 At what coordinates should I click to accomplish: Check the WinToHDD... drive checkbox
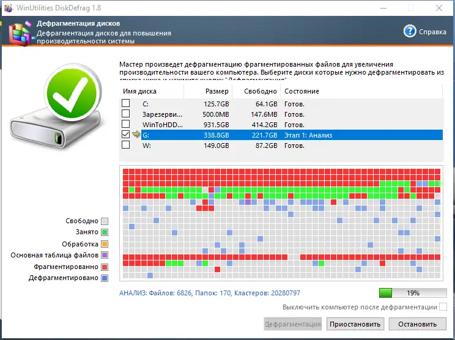point(125,124)
